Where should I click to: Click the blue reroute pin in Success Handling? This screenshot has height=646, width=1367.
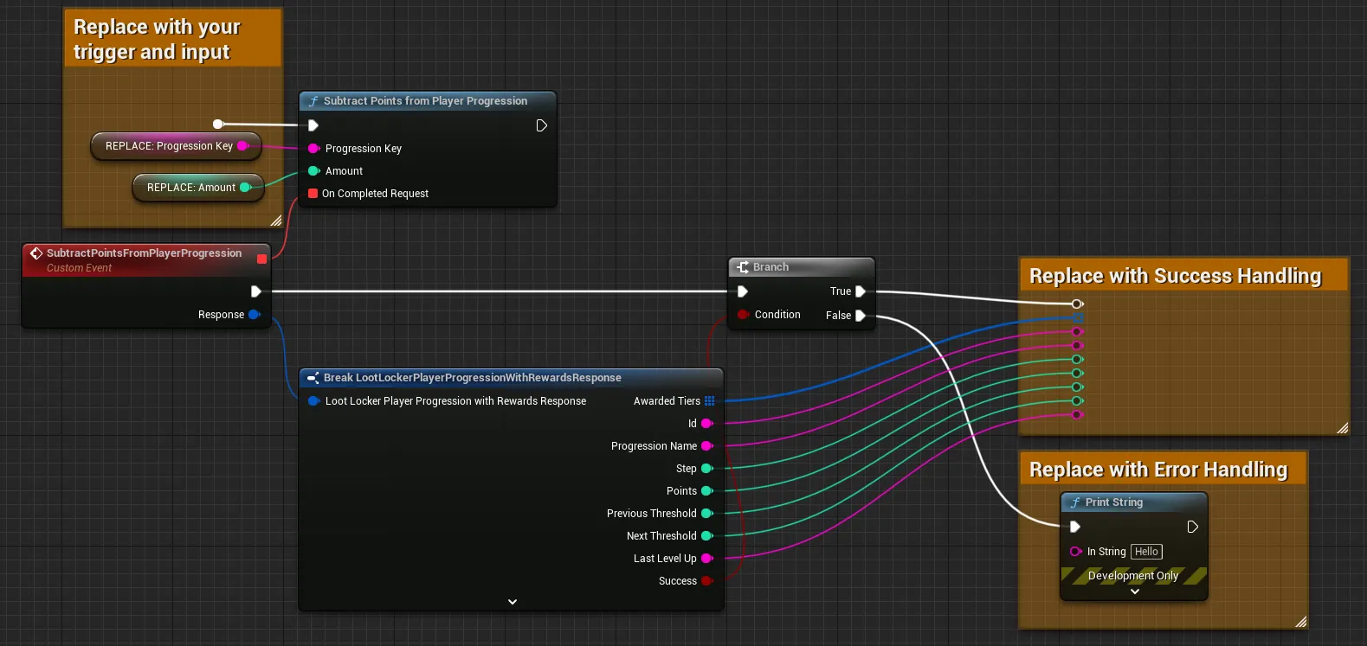point(1078,317)
